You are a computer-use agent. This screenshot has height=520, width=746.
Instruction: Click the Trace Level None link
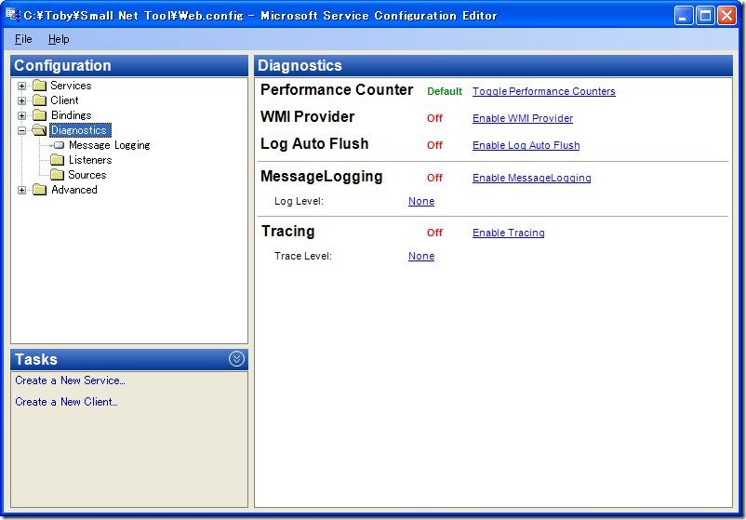[421, 256]
